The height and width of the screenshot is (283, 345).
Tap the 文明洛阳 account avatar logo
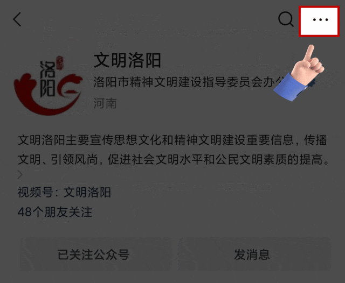pos(49,86)
